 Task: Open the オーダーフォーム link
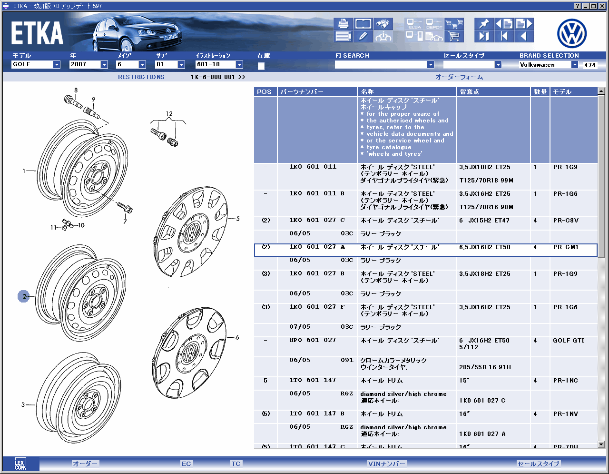click(x=459, y=77)
